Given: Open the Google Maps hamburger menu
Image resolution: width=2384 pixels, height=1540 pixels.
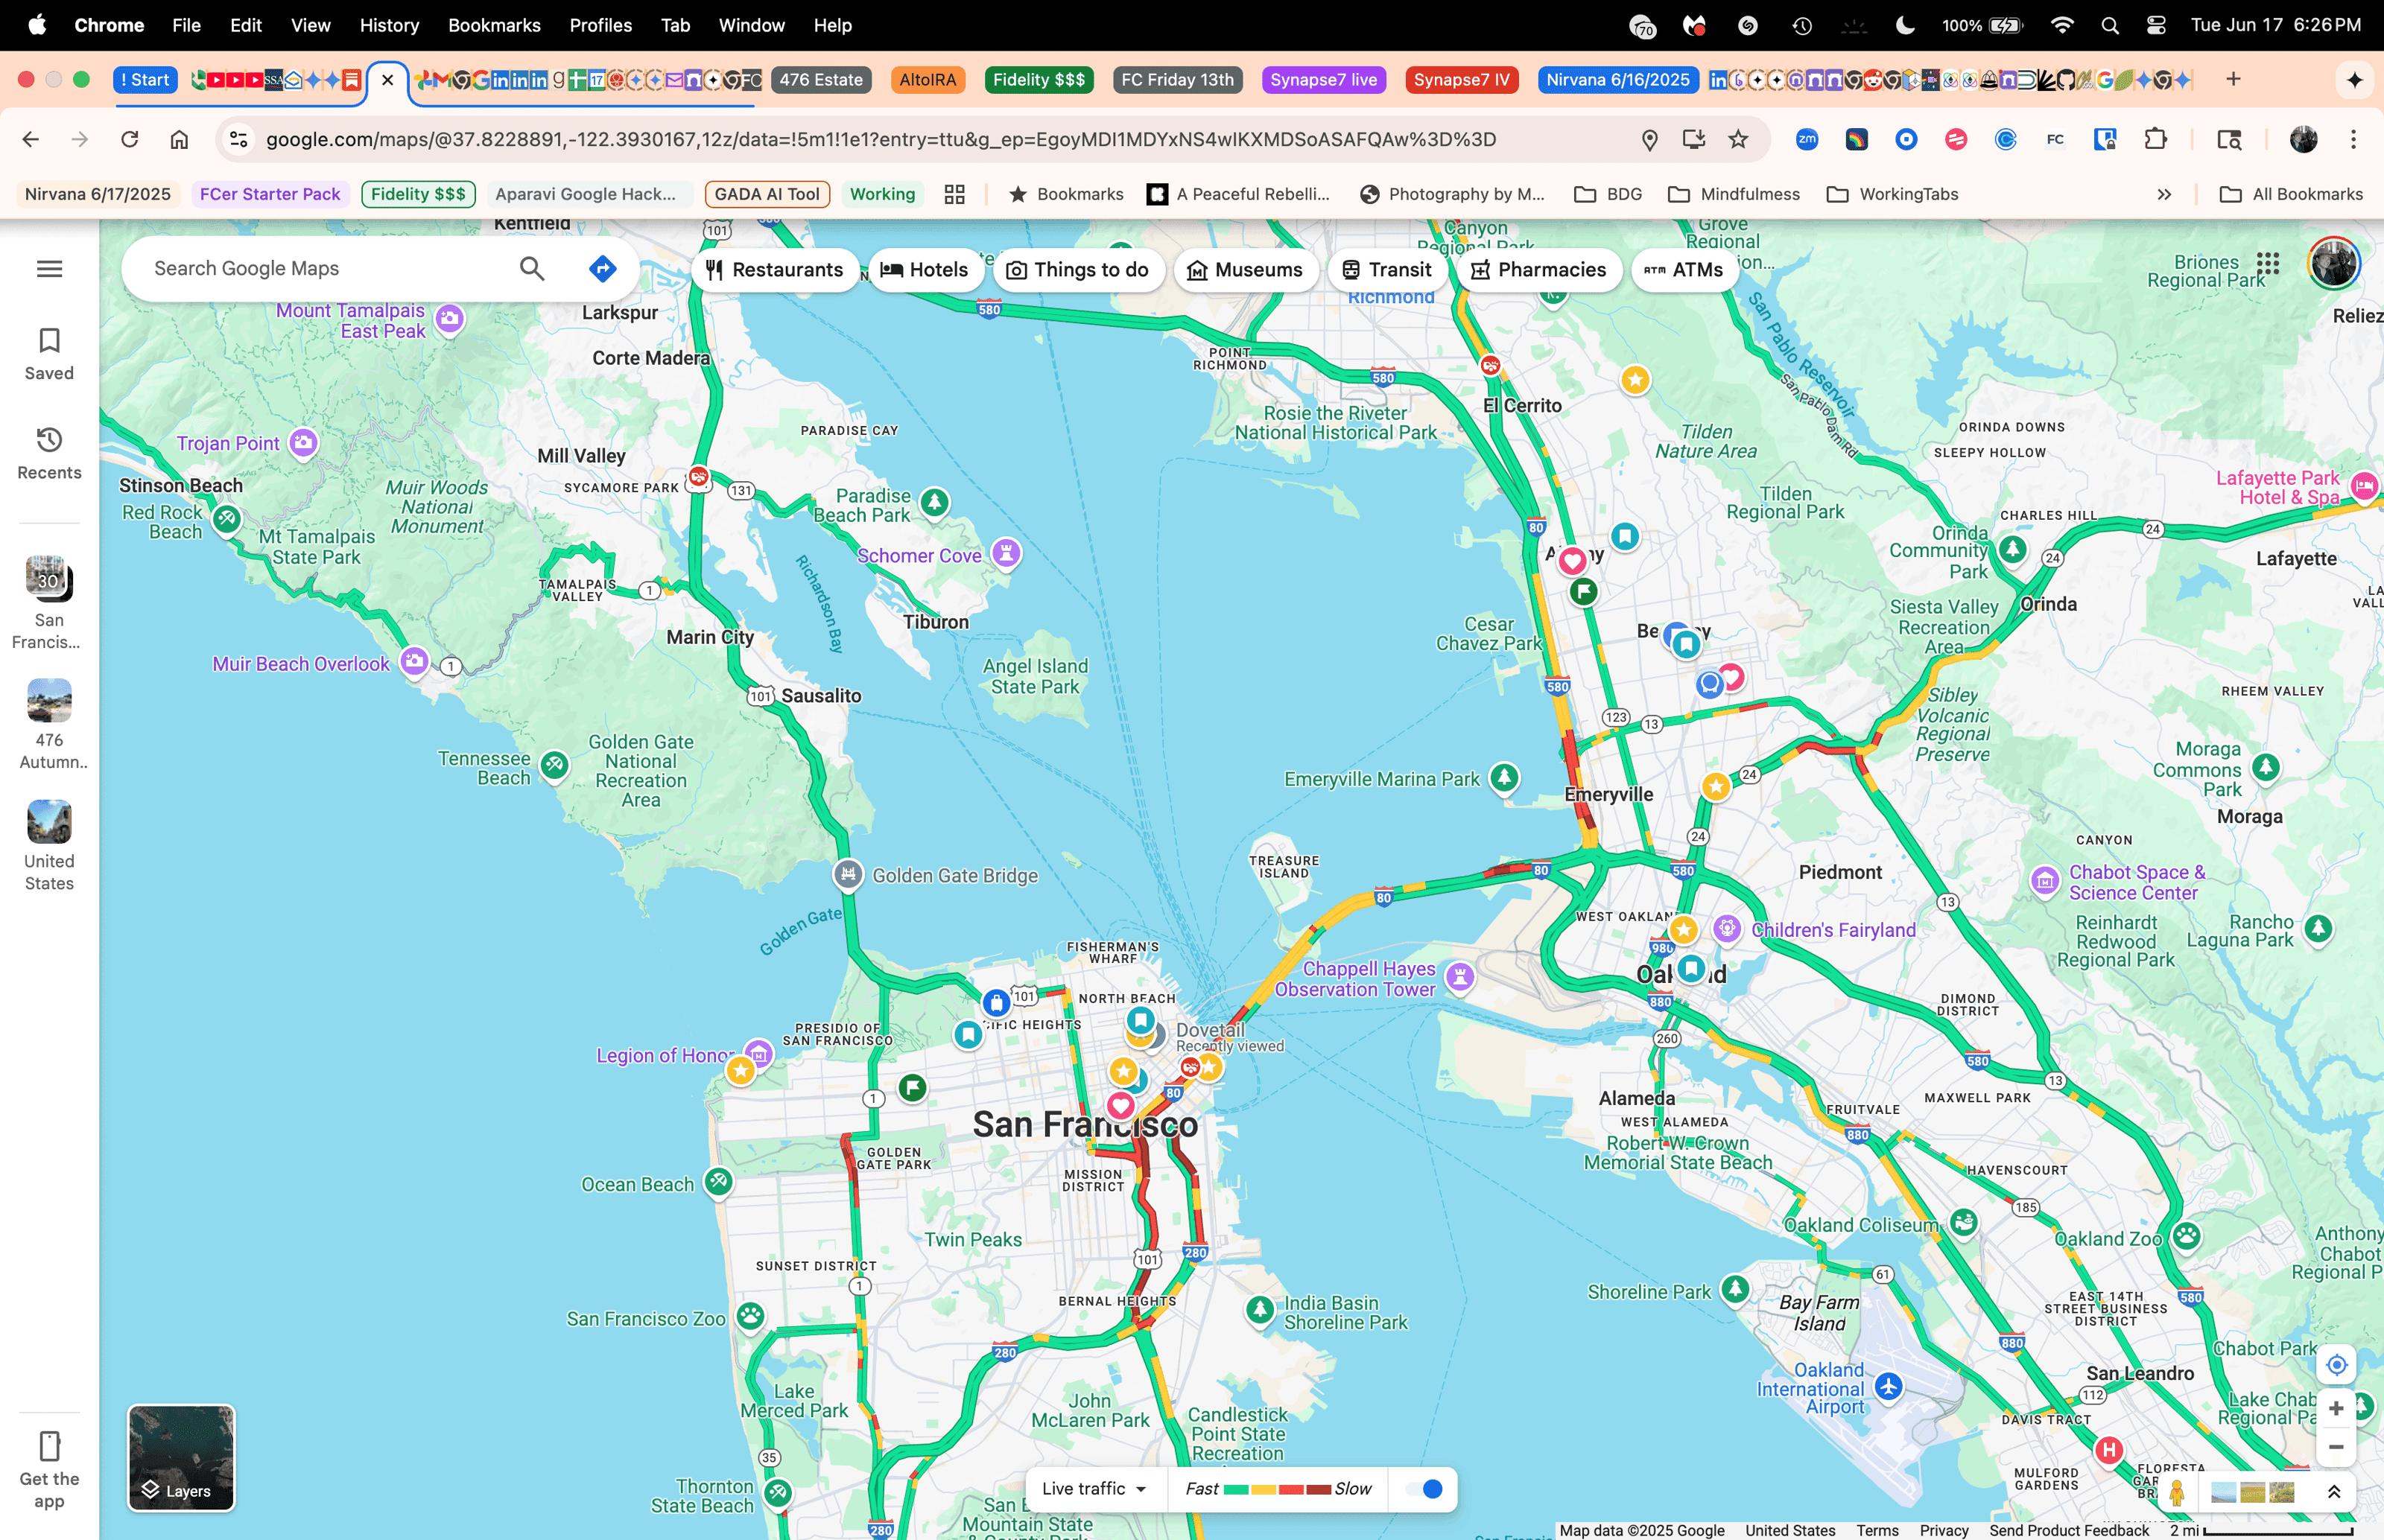Looking at the screenshot, I should [49, 269].
